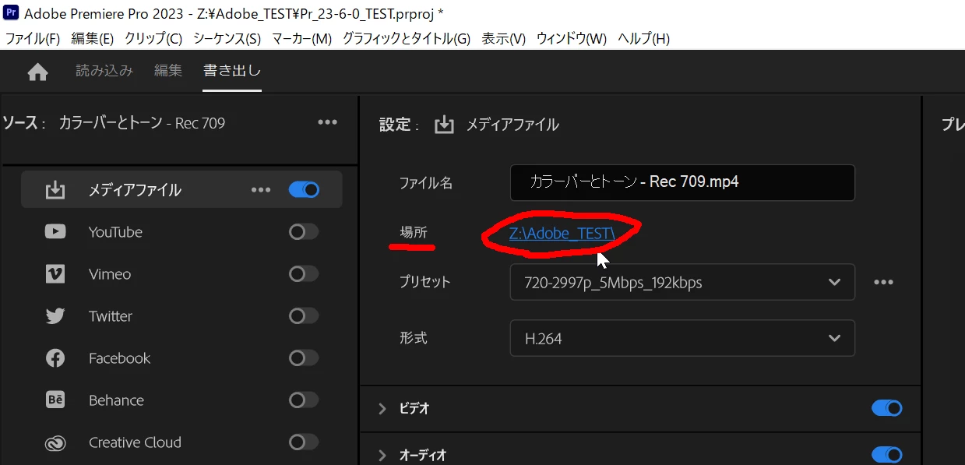Click the export icon beside 設定 heading
The width and height of the screenshot is (965, 465).
click(444, 125)
